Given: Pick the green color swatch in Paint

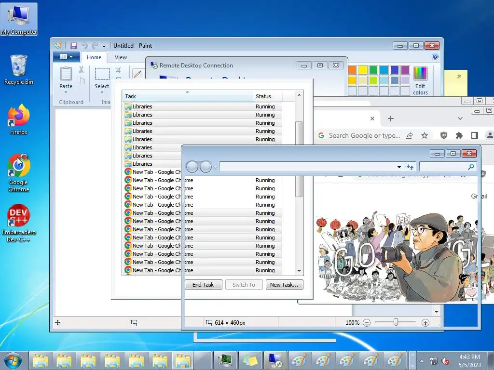Looking at the screenshot, I should (373, 69).
